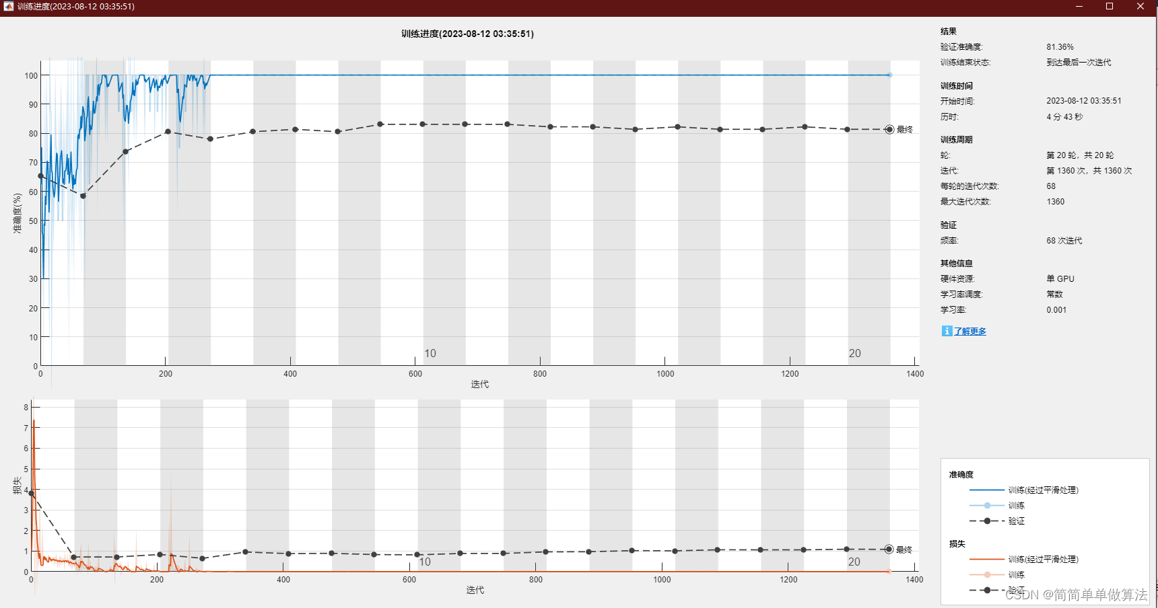Select the status text 到达最后一次迭代

[1079, 63]
